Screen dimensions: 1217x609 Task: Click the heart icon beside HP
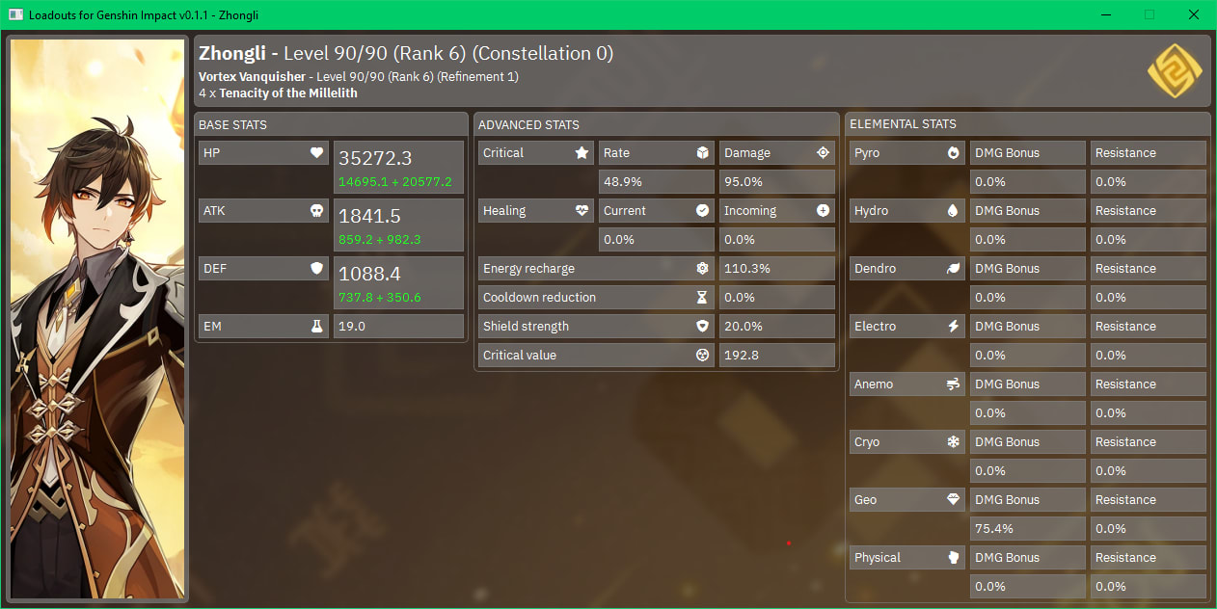(316, 153)
